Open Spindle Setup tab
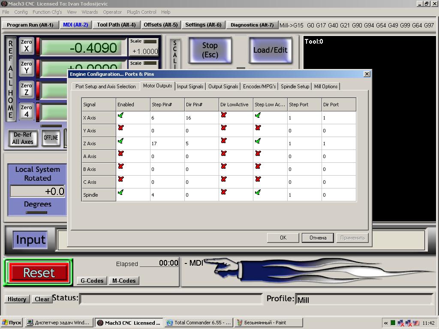Viewport: 439px width, 329px height. coord(295,87)
